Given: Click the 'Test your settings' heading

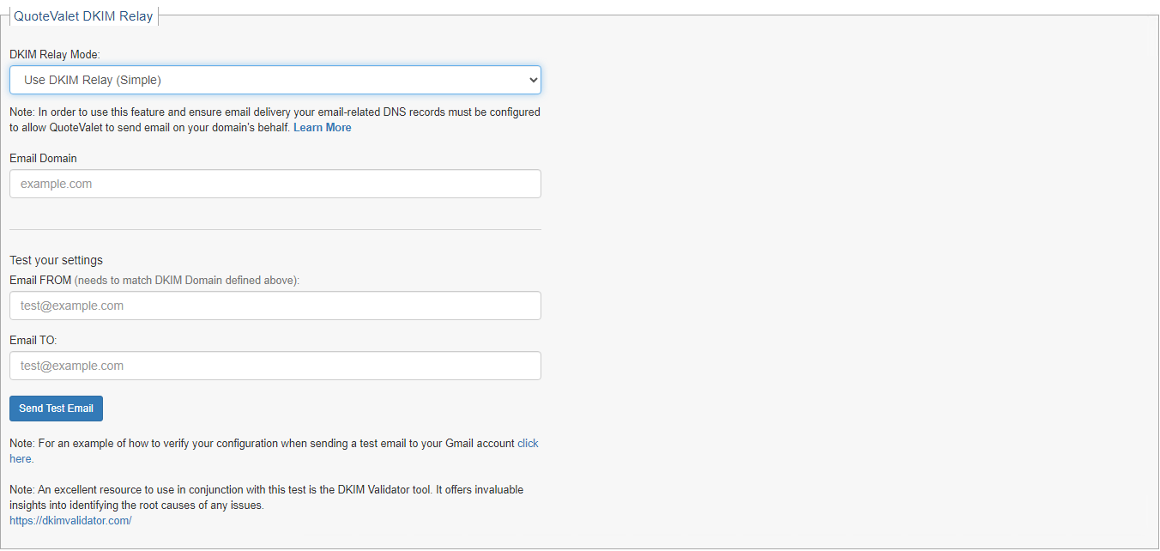Looking at the screenshot, I should (x=56, y=260).
